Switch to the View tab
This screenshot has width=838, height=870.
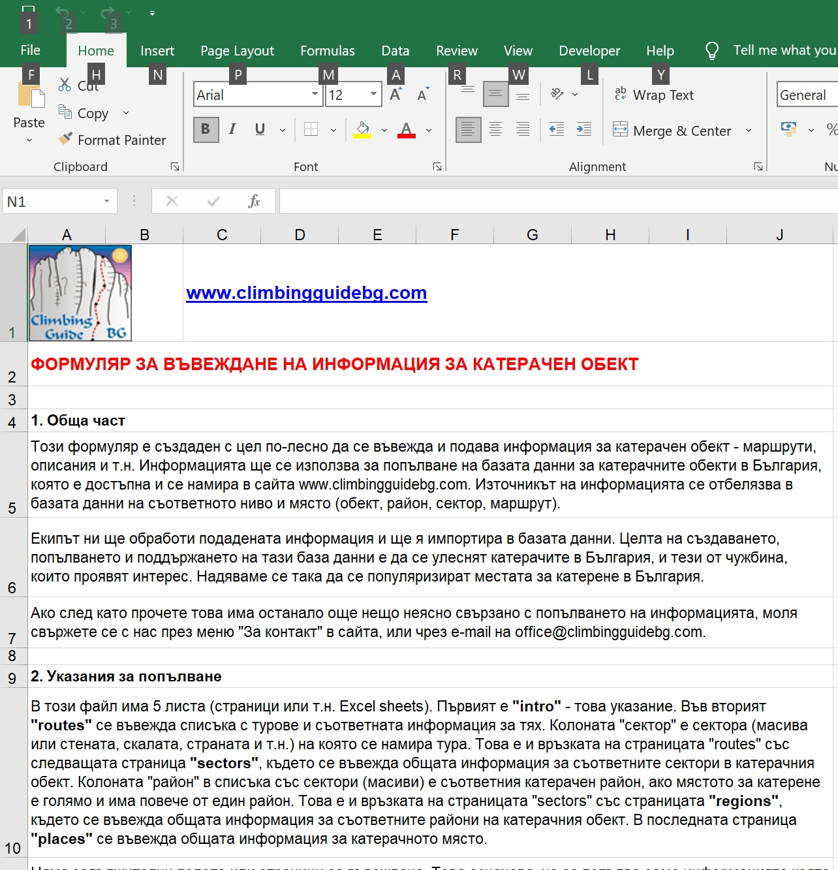click(x=518, y=51)
